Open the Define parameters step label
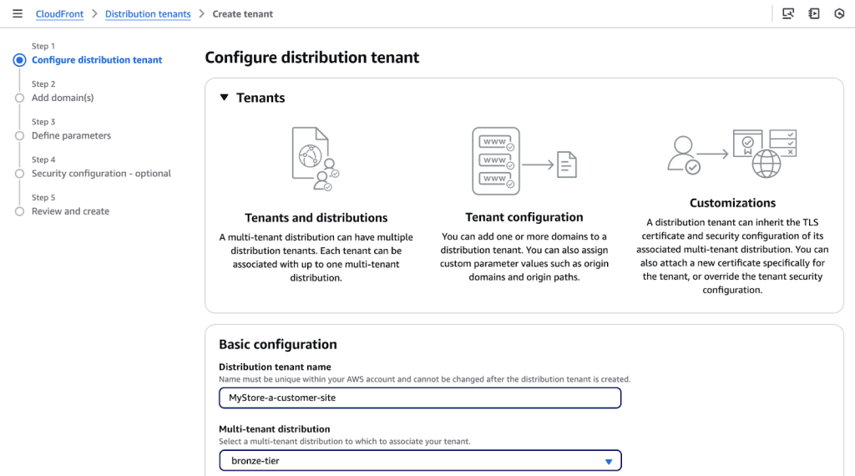This screenshot has height=476, width=855. point(71,135)
